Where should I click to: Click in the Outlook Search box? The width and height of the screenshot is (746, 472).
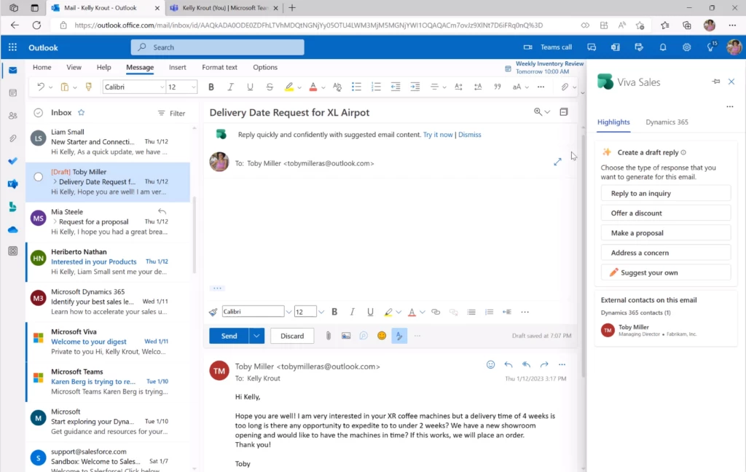point(217,47)
